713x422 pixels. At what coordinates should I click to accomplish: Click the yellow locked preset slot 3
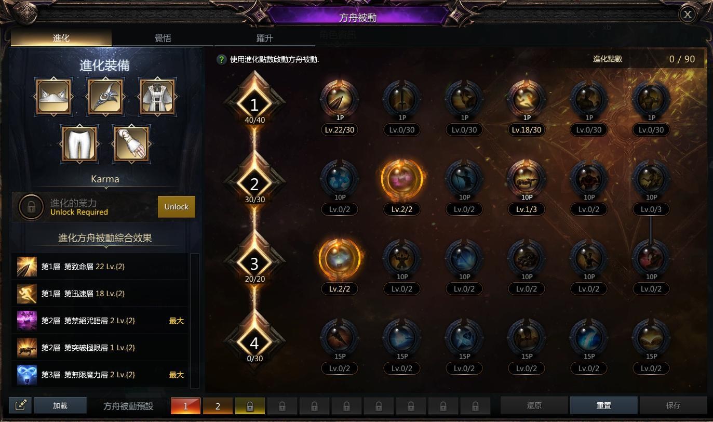pos(250,406)
